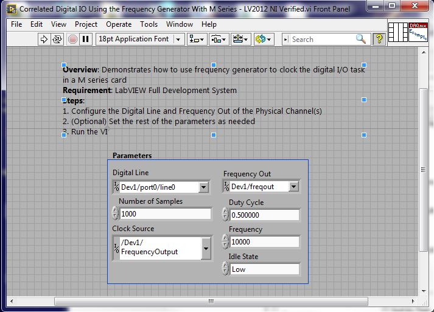Image resolution: width=434 pixels, height=312 pixels.
Task: Click the DAQmx Example VI icon
Action: point(418,32)
